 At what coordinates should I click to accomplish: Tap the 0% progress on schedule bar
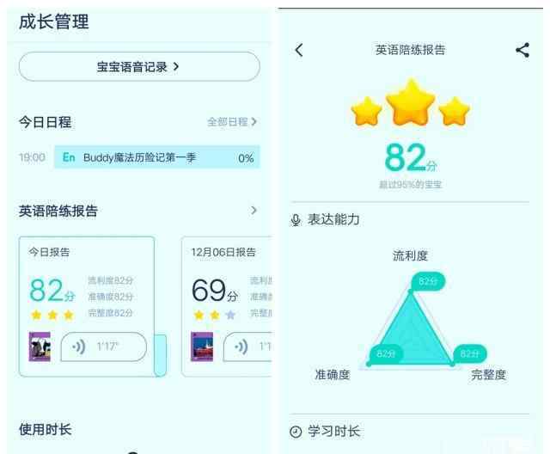click(x=246, y=158)
